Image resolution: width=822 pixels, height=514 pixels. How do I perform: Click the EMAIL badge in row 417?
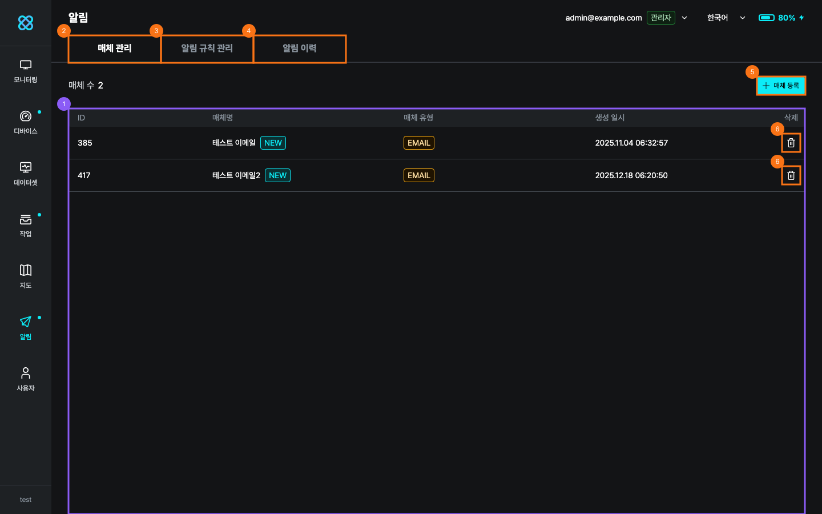(x=418, y=175)
